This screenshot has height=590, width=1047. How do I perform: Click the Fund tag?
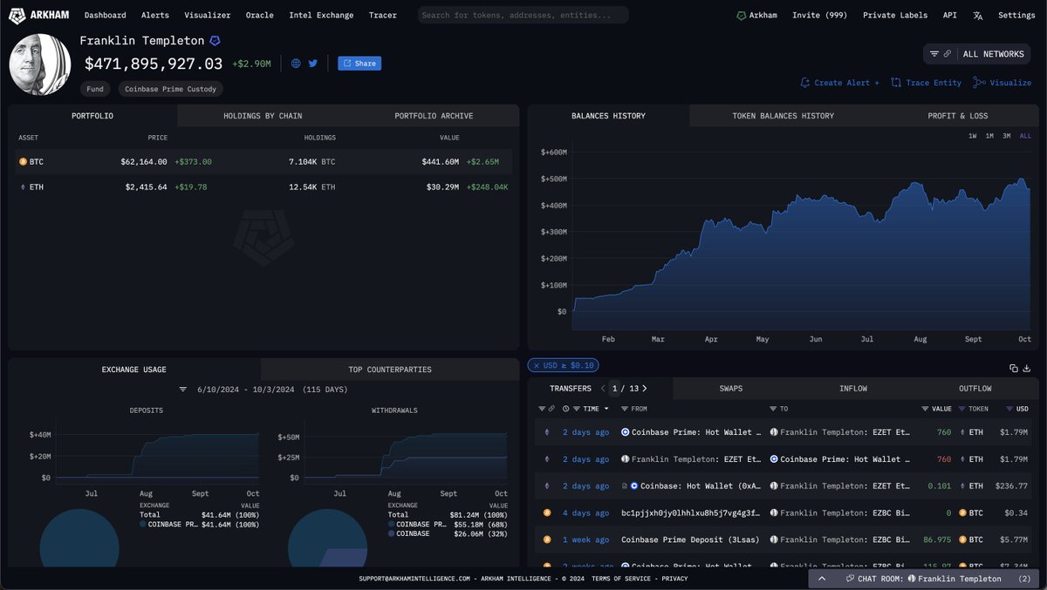[x=95, y=89]
